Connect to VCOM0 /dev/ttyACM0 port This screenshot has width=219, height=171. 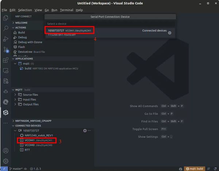point(36,145)
